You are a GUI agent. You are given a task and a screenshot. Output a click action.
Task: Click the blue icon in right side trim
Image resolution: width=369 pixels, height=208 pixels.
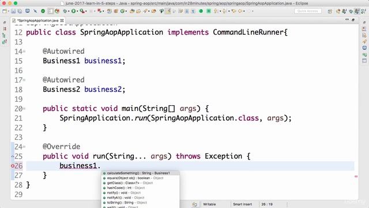(x=364, y=47)
